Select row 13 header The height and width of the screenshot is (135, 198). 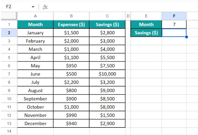point(9,124)
